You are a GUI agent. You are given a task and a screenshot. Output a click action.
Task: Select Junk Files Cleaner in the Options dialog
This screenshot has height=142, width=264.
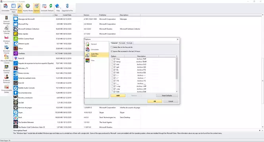pyautogui.click(x=96, y=55)
